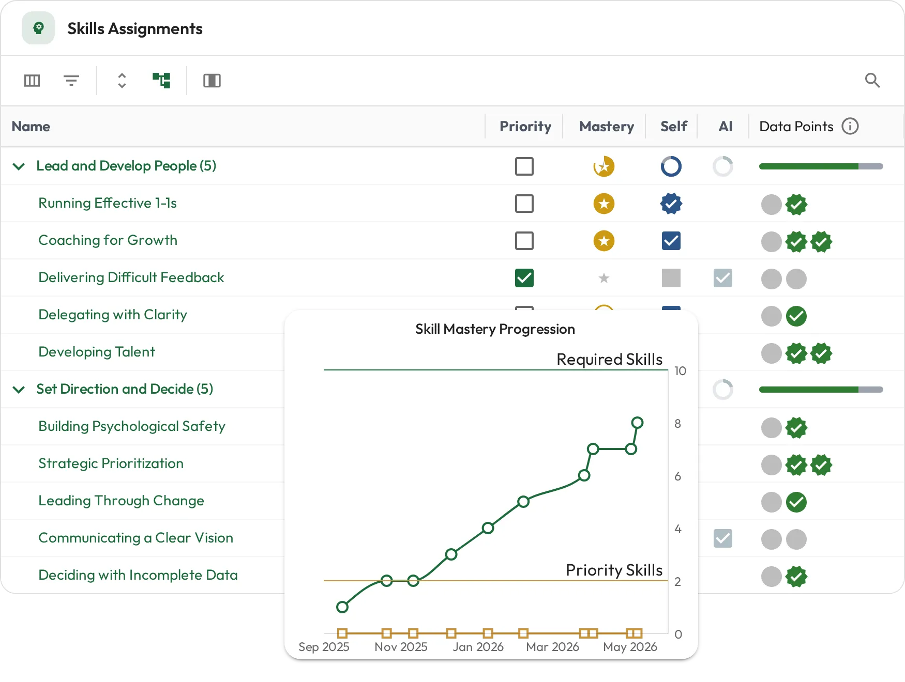The height and width of the screenshot is (682, 905).
Task: Open the Strategic Prioritization skill link
Action: tap(111, 463)
